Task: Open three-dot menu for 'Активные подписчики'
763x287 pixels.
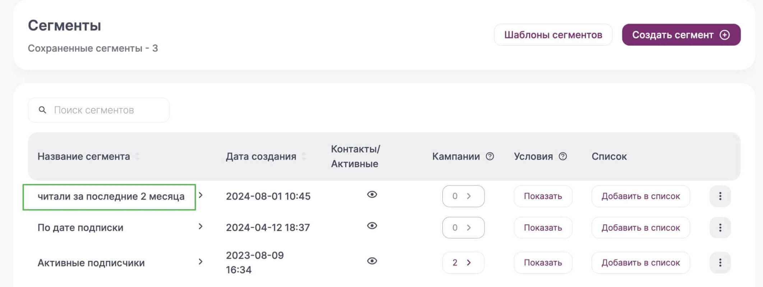Action: point(720,263)
